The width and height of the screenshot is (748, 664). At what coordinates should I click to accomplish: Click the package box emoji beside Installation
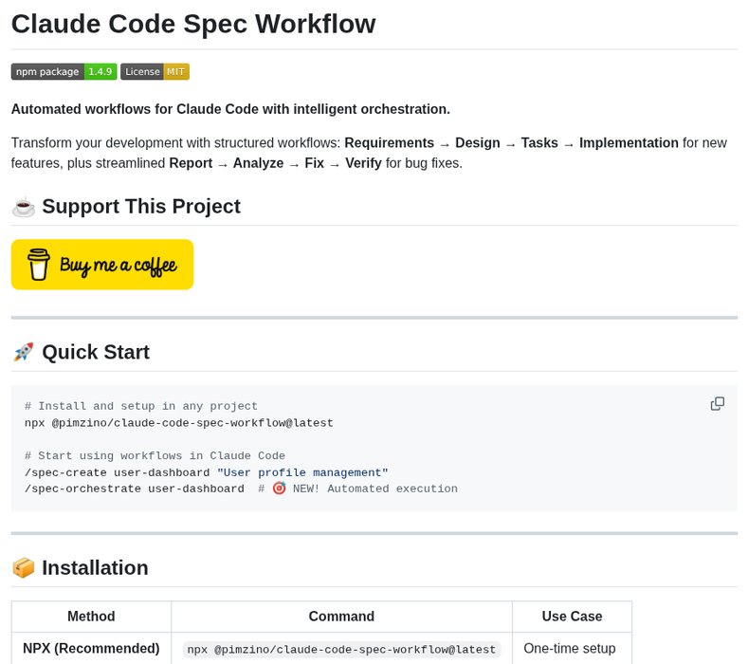(x=24, y=568)
